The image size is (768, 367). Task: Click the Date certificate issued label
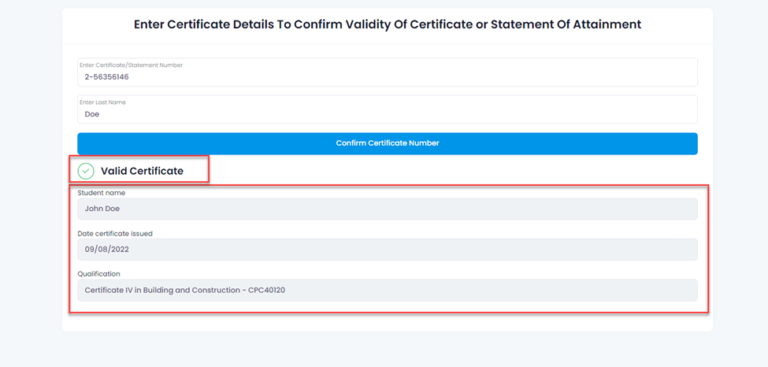coord(115,234)
